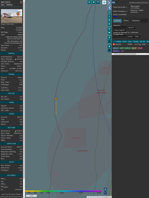This screenshot has width=149, height=198.
Task: Expand sidebar with the right chevron
Action: click(109, 3)
